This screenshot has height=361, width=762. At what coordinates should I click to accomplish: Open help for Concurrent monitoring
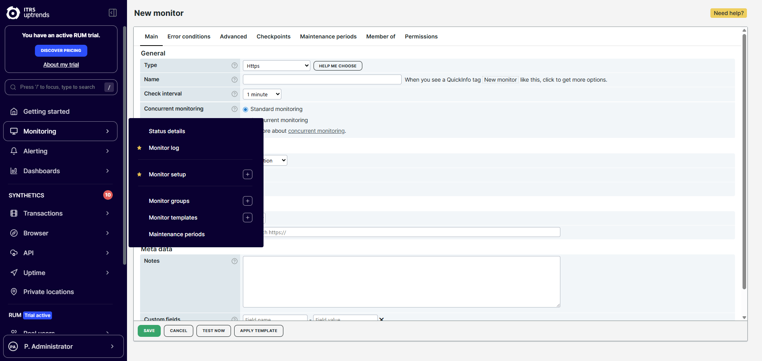point(235,109)
